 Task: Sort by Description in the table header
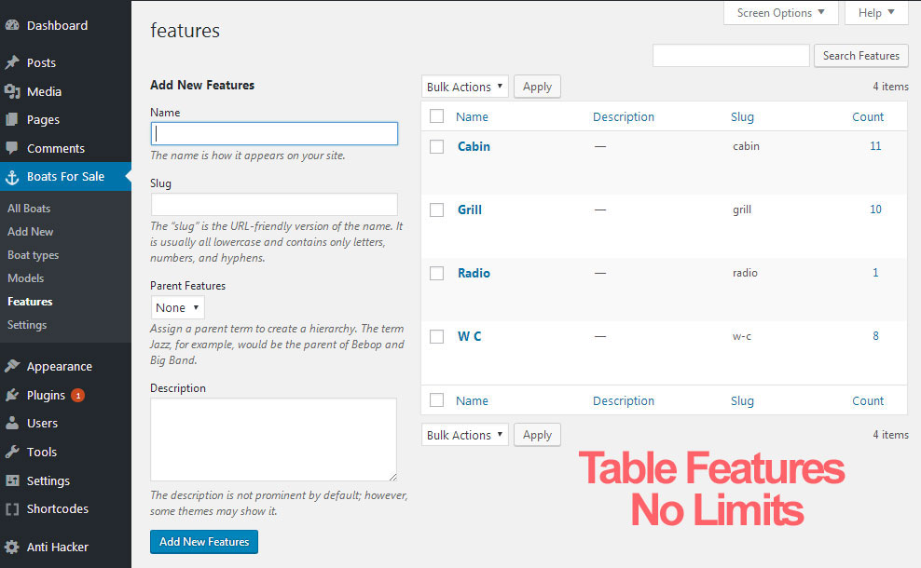[x=624, y=116]
